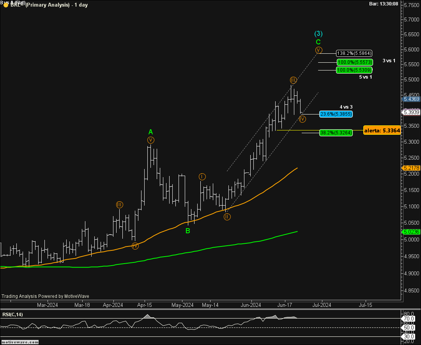The width and height of the screenshot is (421, 345).
Task: Click the Mar-2024 date axis label
Action: pyautogui.click(x=47, y=305)
